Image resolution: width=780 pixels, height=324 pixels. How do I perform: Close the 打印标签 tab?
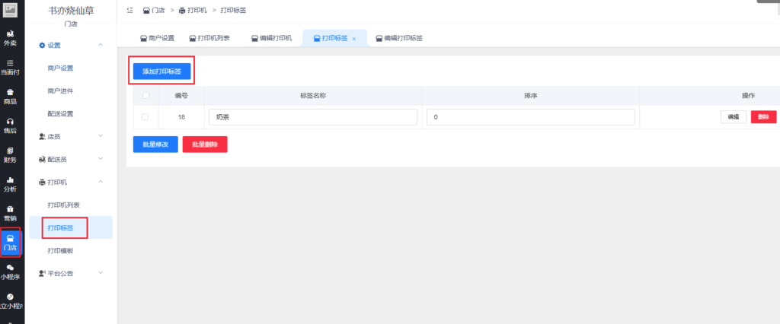(353, 39)
